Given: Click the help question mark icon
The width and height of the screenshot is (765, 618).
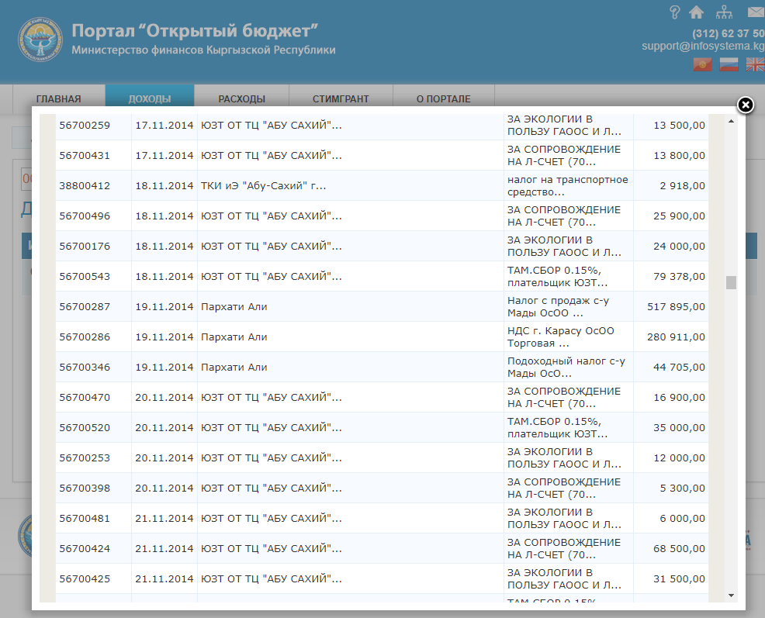Looking at the screenshot, I should point(674,12).
